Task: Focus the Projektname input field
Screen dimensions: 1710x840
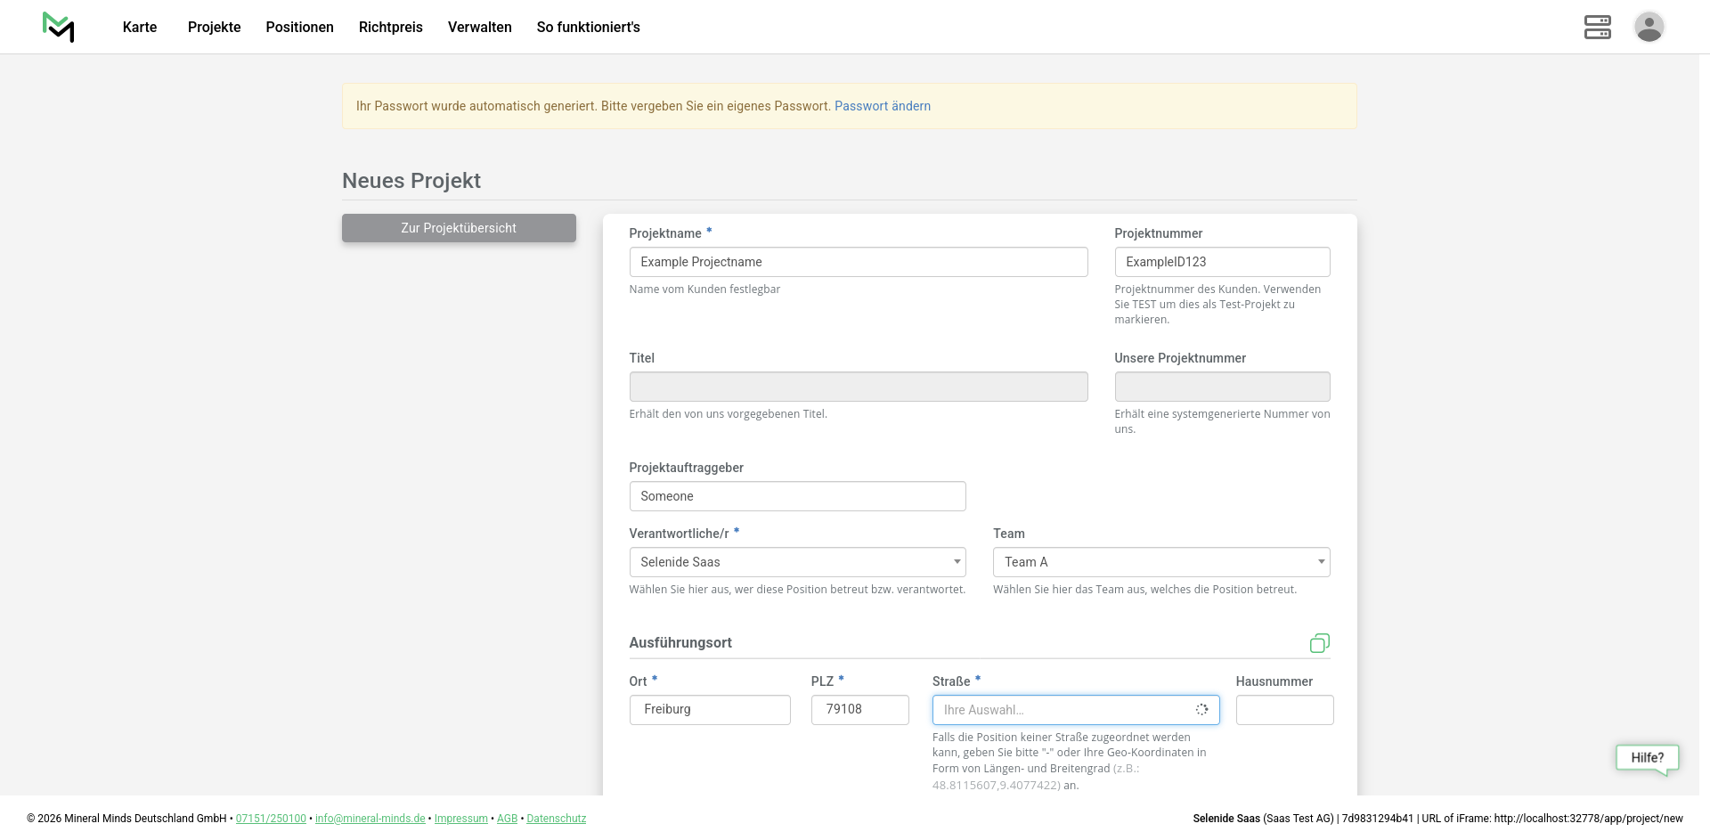Action: [x=858, y=262]
